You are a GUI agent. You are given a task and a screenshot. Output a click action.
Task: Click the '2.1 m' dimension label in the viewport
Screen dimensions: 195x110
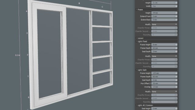18,55
